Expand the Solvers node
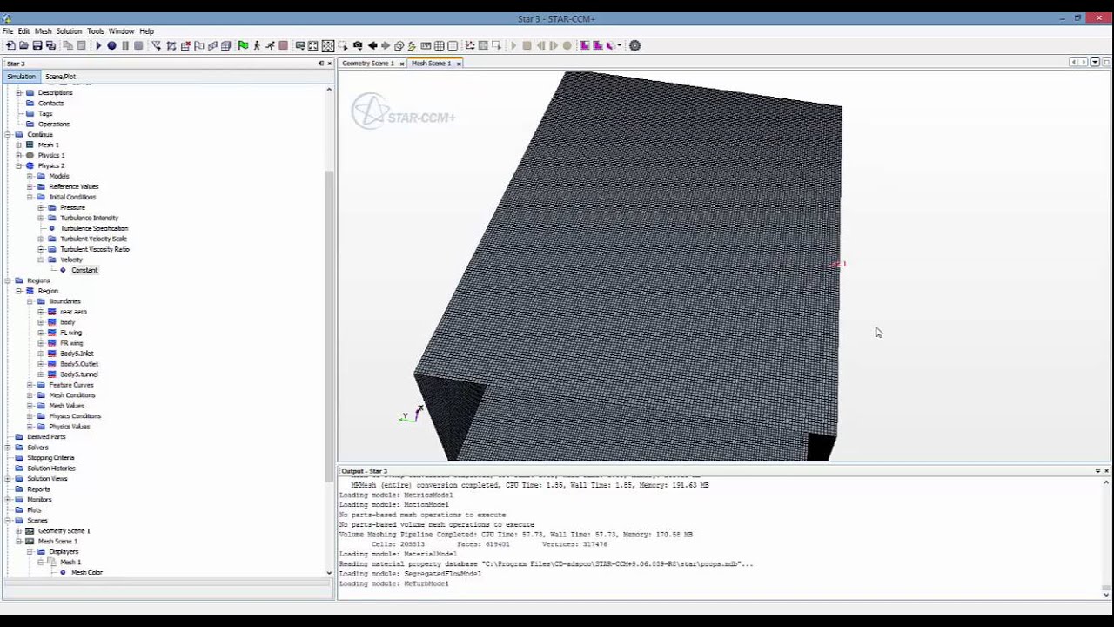Screen dimensions: 1114x627 pos(8,448)
